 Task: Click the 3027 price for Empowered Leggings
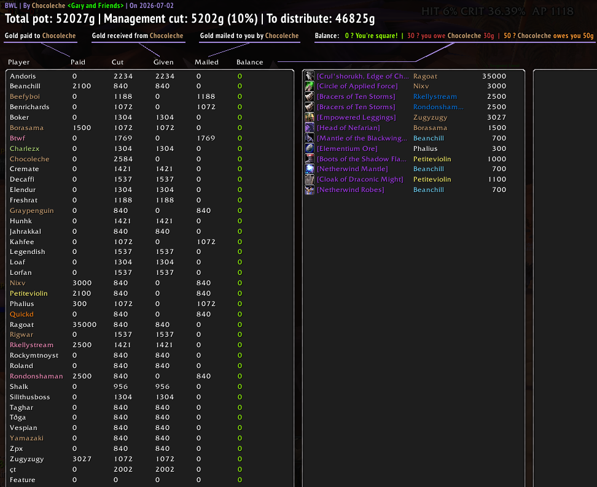496,118
